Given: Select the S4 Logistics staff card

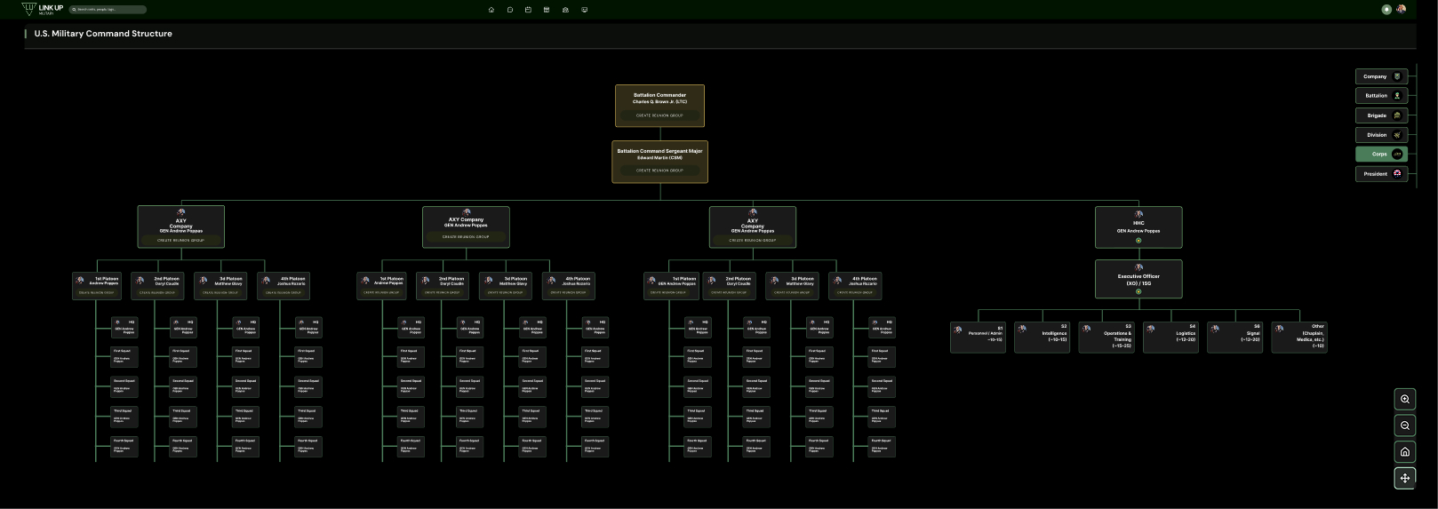Looking at the screenshot, I should 1170,337.
